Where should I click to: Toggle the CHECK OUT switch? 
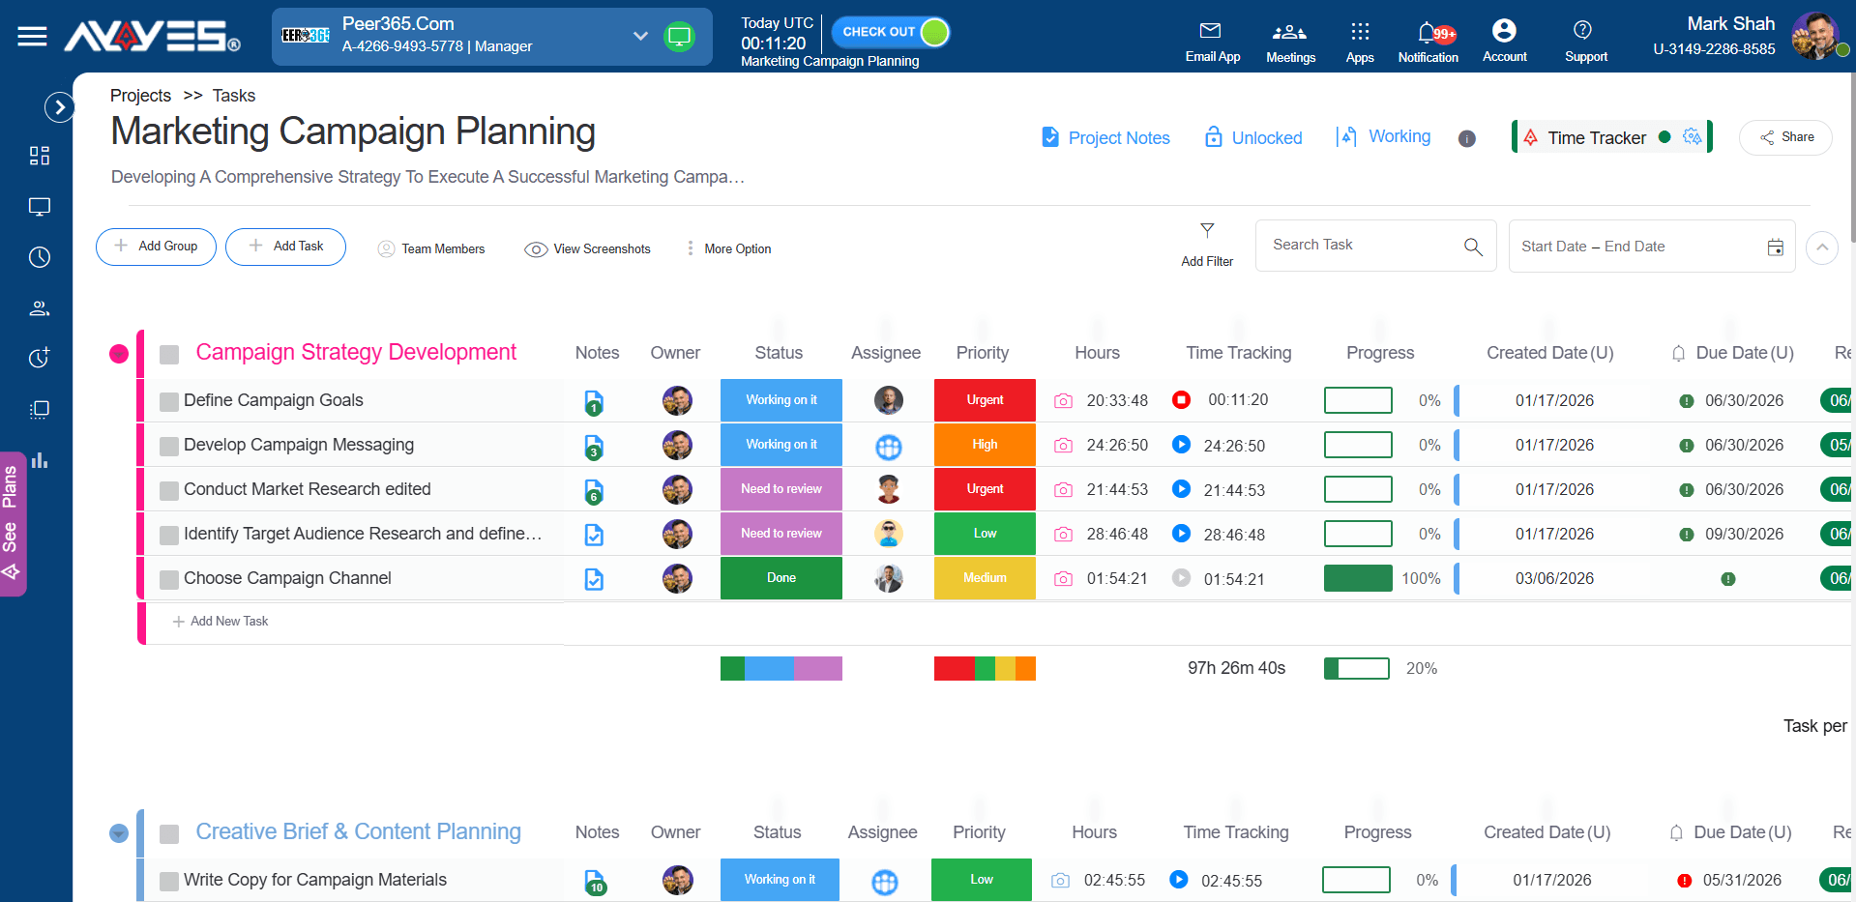pyautogui.click(x=890, y=32)
